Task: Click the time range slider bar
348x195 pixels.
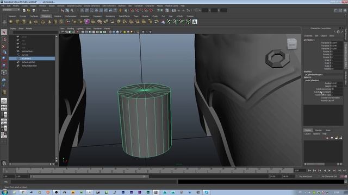Action: coord(89,177)
